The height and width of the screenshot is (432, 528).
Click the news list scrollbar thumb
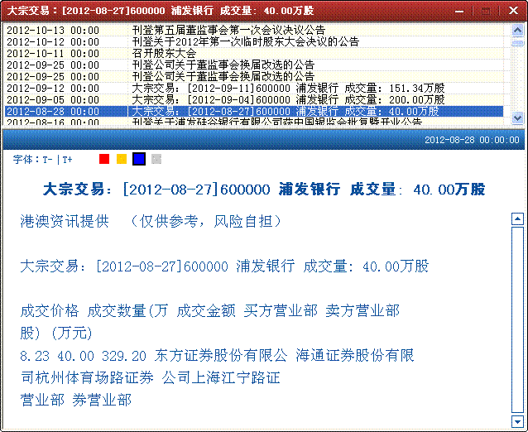(x=517, y=43)
